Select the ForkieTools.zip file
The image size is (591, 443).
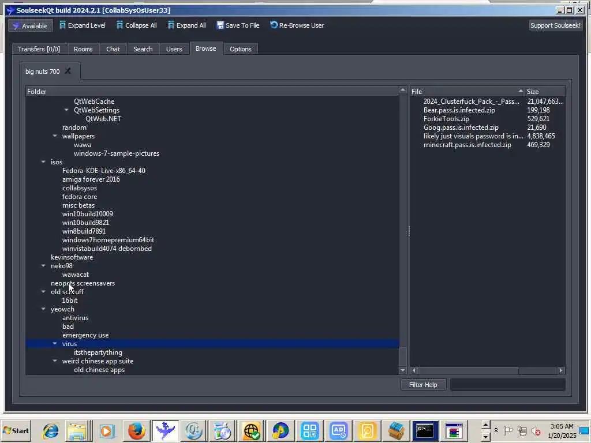tap(446, 119)
